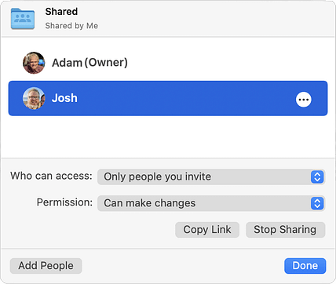Click the Josh name text
The width and height of the screenshot is (336, 284).
pos(64,98)
